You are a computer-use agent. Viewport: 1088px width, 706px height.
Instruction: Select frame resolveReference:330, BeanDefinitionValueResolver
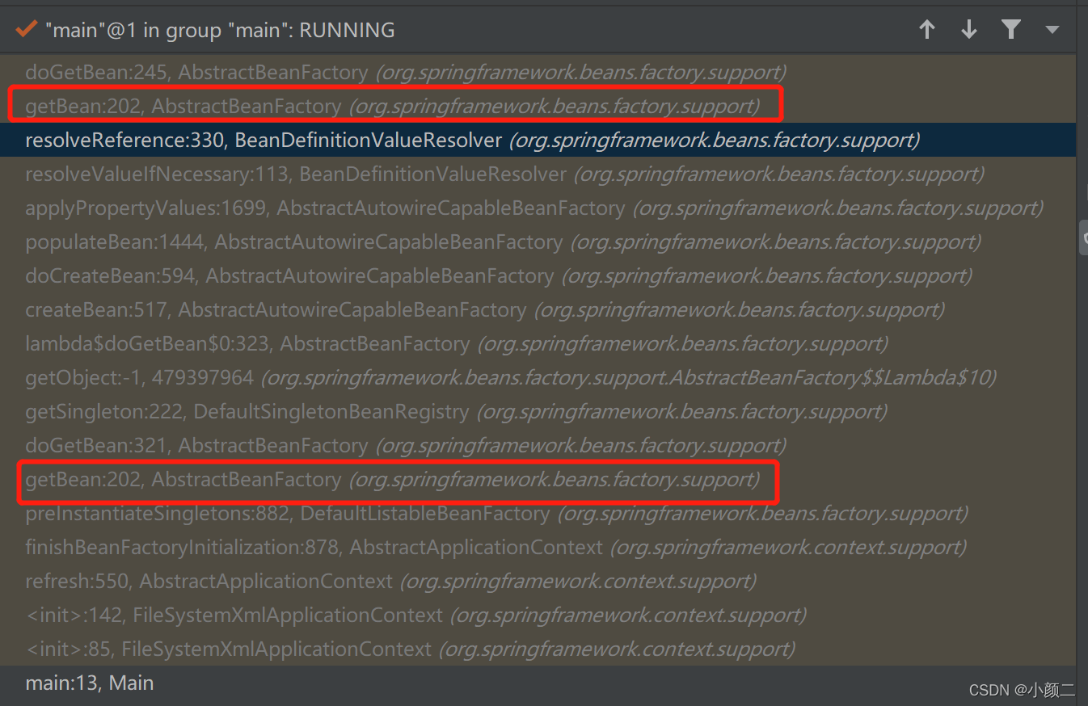pos(538,140)
